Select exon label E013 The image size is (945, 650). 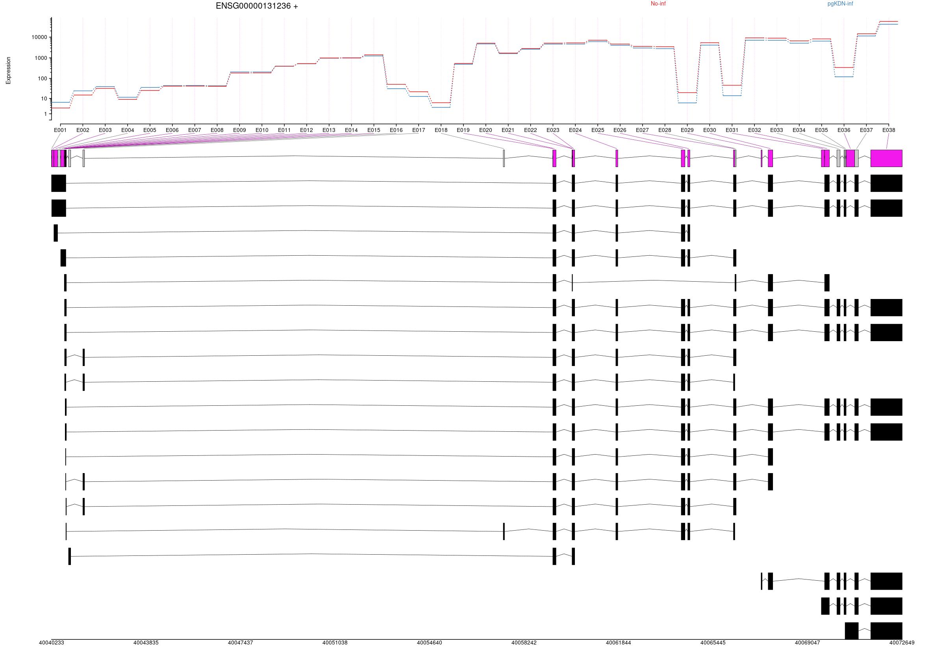(329, 130)
